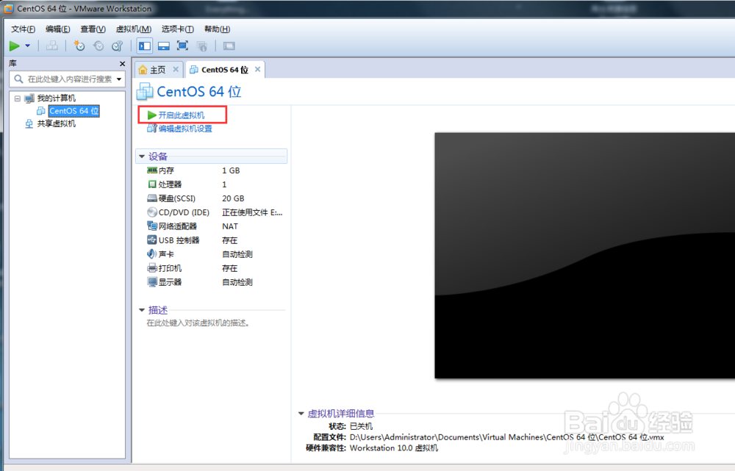
Task: Click the revert to snapshot icon
Action: (x=98, y=46)
